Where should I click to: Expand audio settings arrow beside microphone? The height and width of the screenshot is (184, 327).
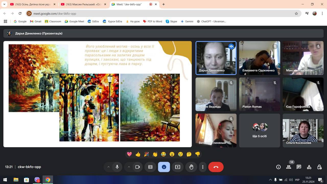(108, 167)
